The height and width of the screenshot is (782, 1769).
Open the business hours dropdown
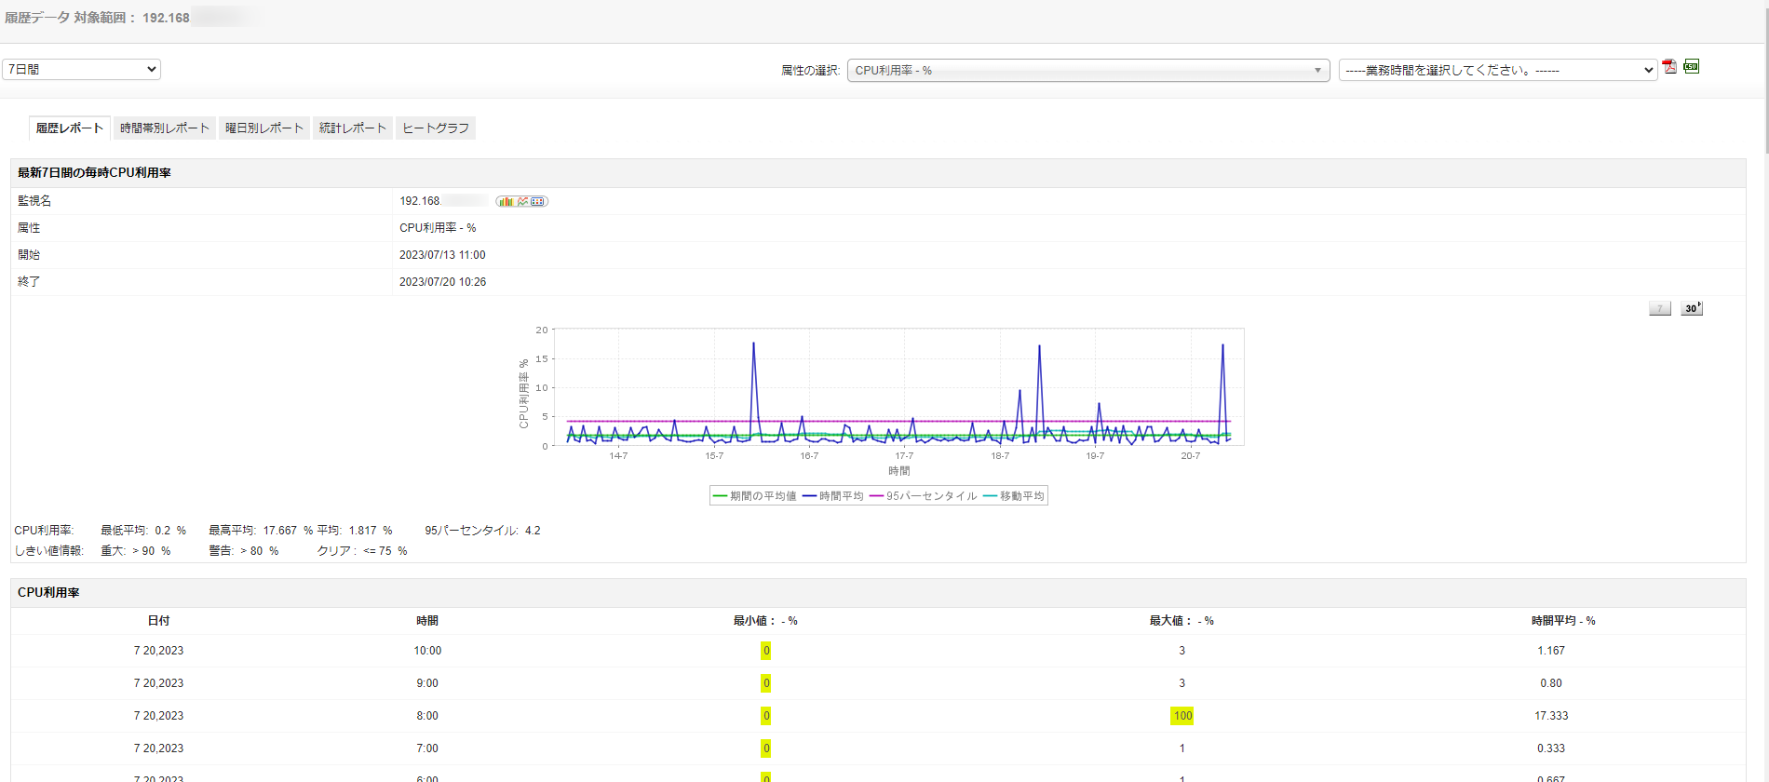[1497, 70]
